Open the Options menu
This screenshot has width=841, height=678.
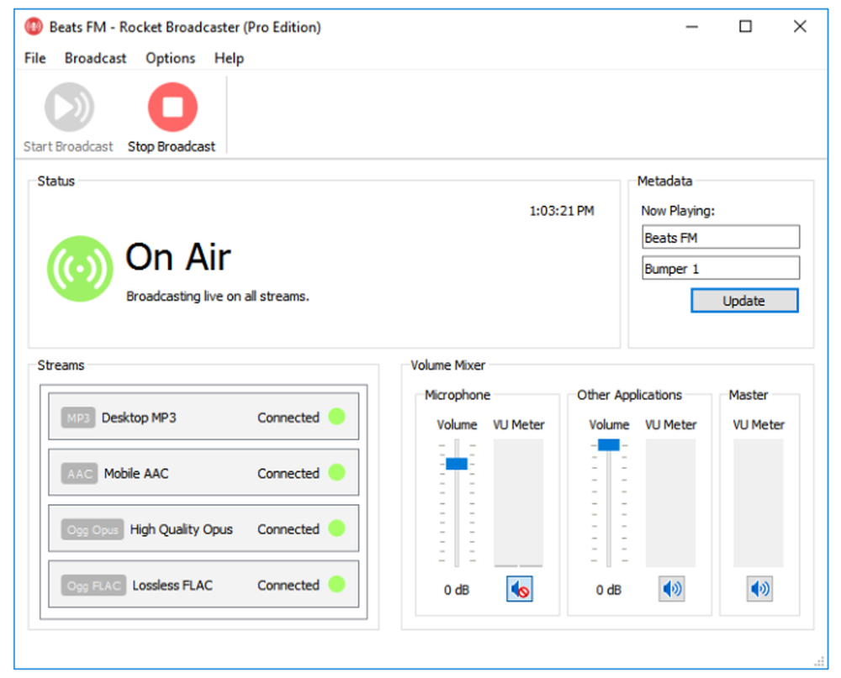click(x=171, y=58)
